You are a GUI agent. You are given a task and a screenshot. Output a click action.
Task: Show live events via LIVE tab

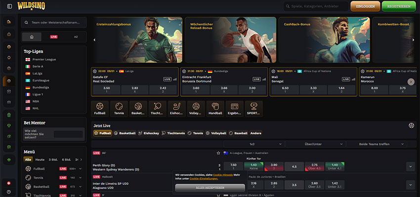54,37
